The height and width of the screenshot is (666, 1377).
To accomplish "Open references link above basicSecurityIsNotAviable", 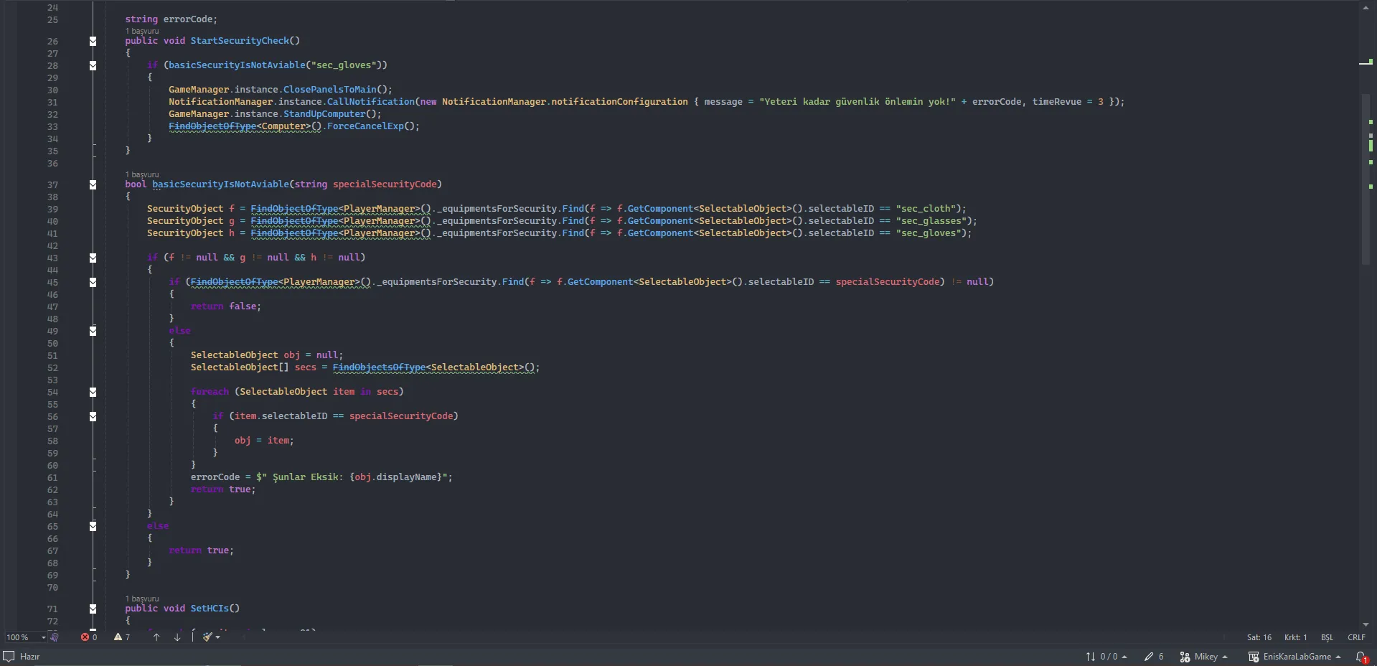I will [142, 174].
